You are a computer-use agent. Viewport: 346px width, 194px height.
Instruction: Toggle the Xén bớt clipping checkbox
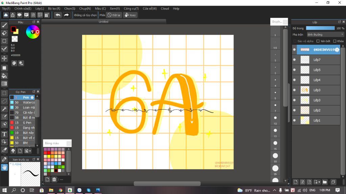click(x=318, y=41)
